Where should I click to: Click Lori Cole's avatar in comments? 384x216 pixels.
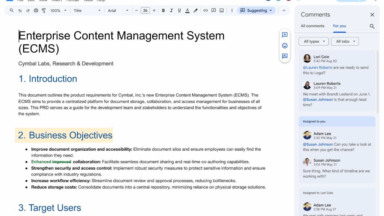point(307,58)
